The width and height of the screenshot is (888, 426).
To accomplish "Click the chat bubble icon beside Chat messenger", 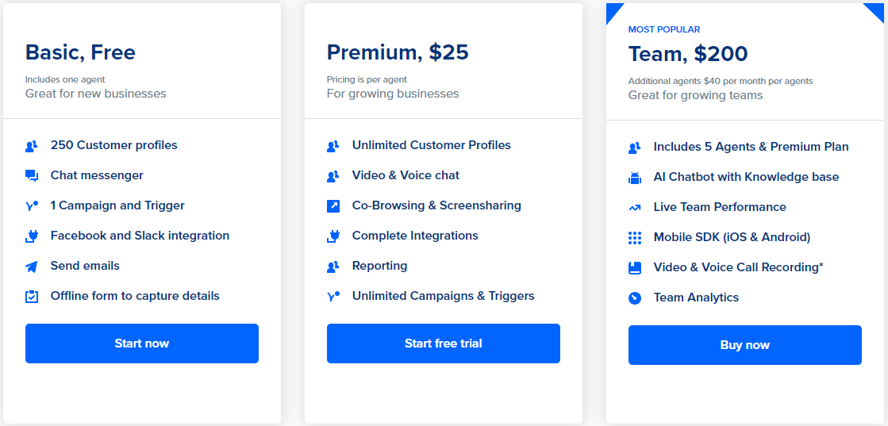I will click(x=32, y=176).
